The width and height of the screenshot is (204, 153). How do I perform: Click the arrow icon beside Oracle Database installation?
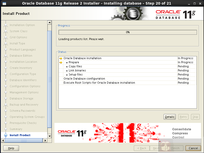pos(61,58)
